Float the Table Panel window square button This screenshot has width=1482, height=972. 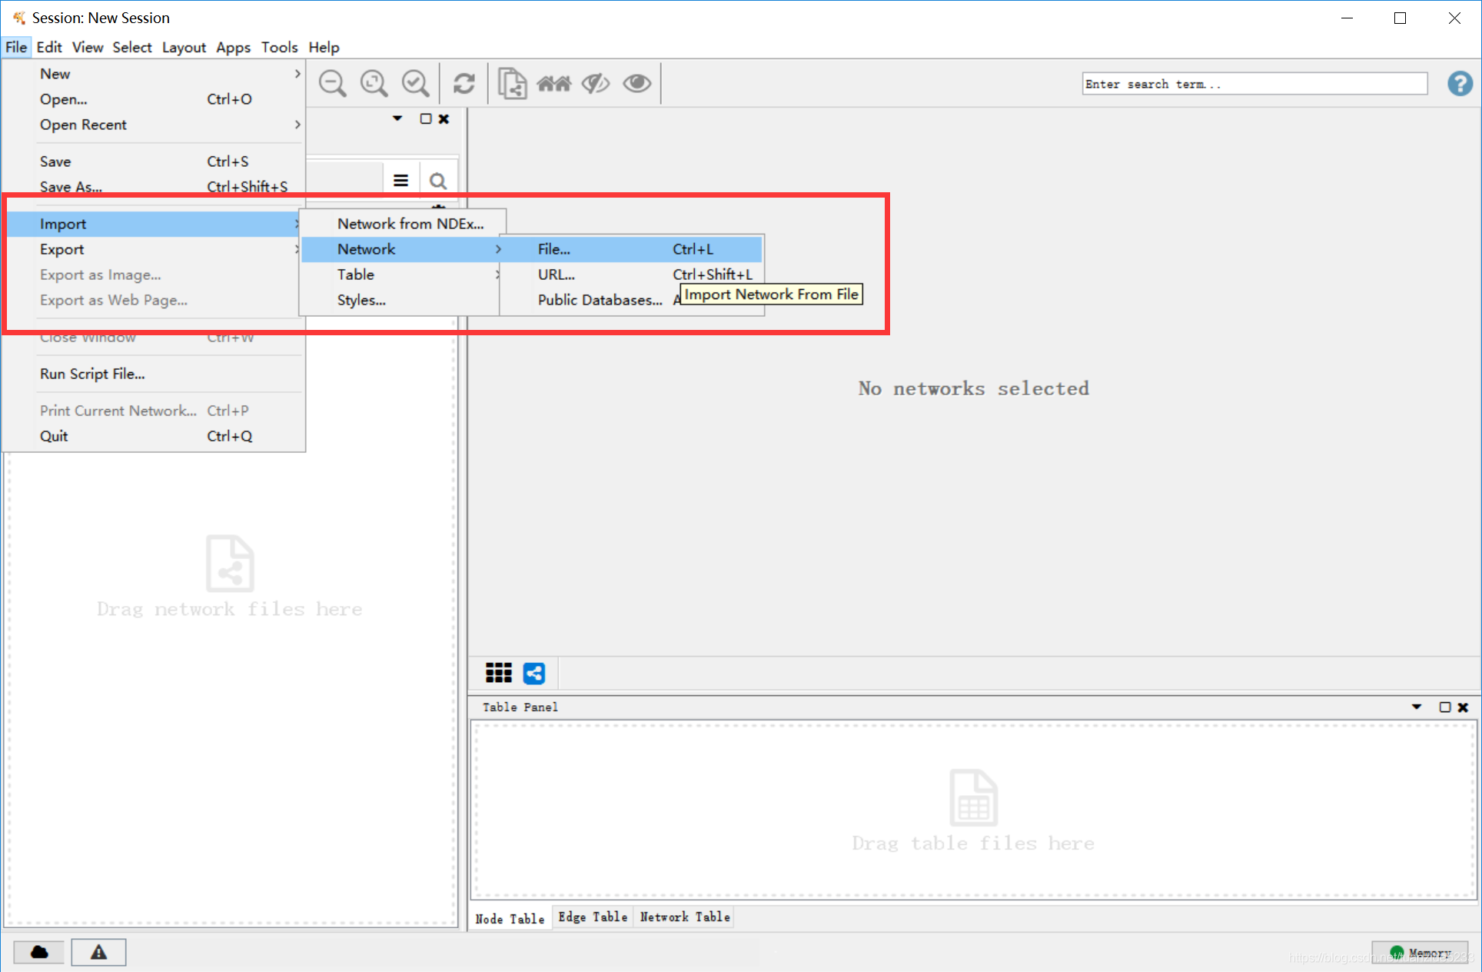(x=1444, y=707)
